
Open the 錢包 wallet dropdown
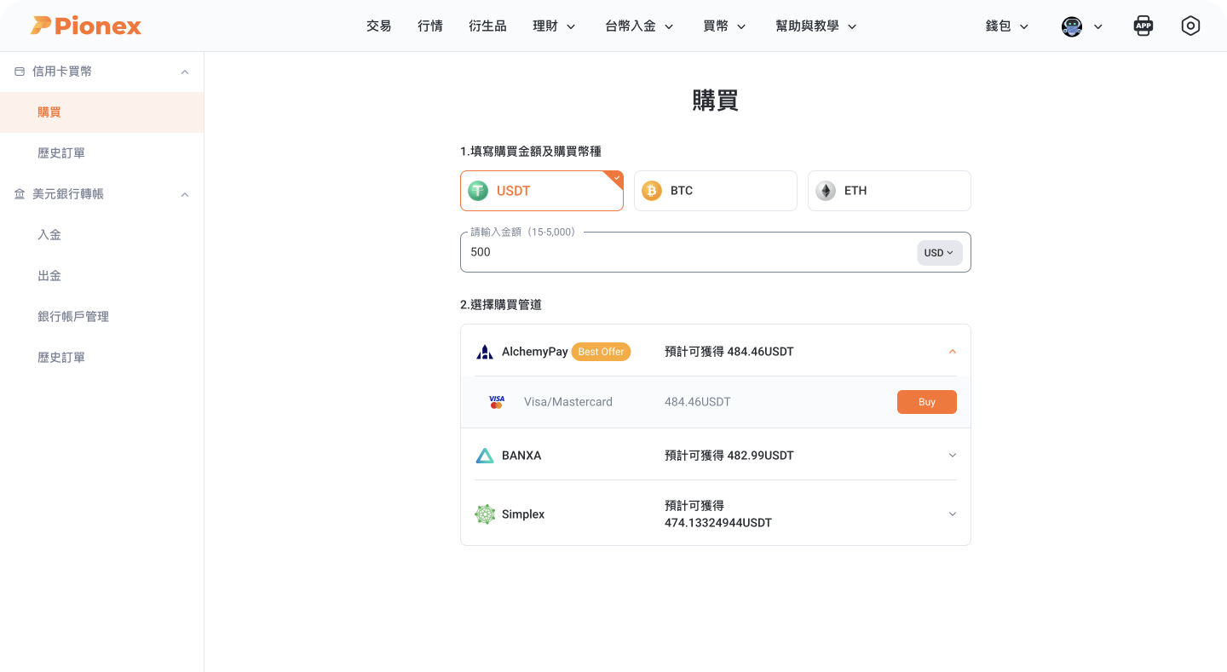point(1007,26)
